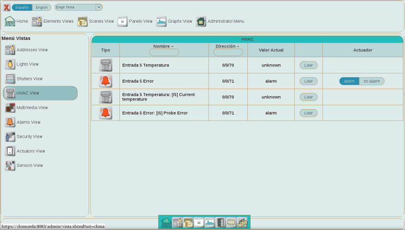Click the Administrator Menu text link
The height and width of the screenshot is (230, 405).
pos(226,21)
